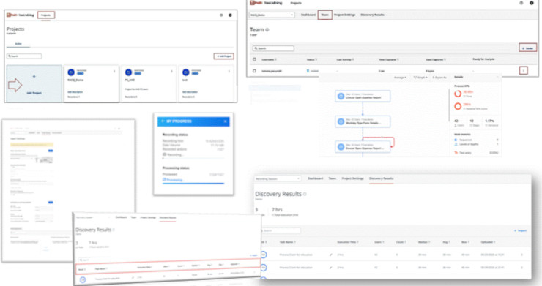Click the outlined Add Project button
Screen dimensions: 542x286
(223, 56)
